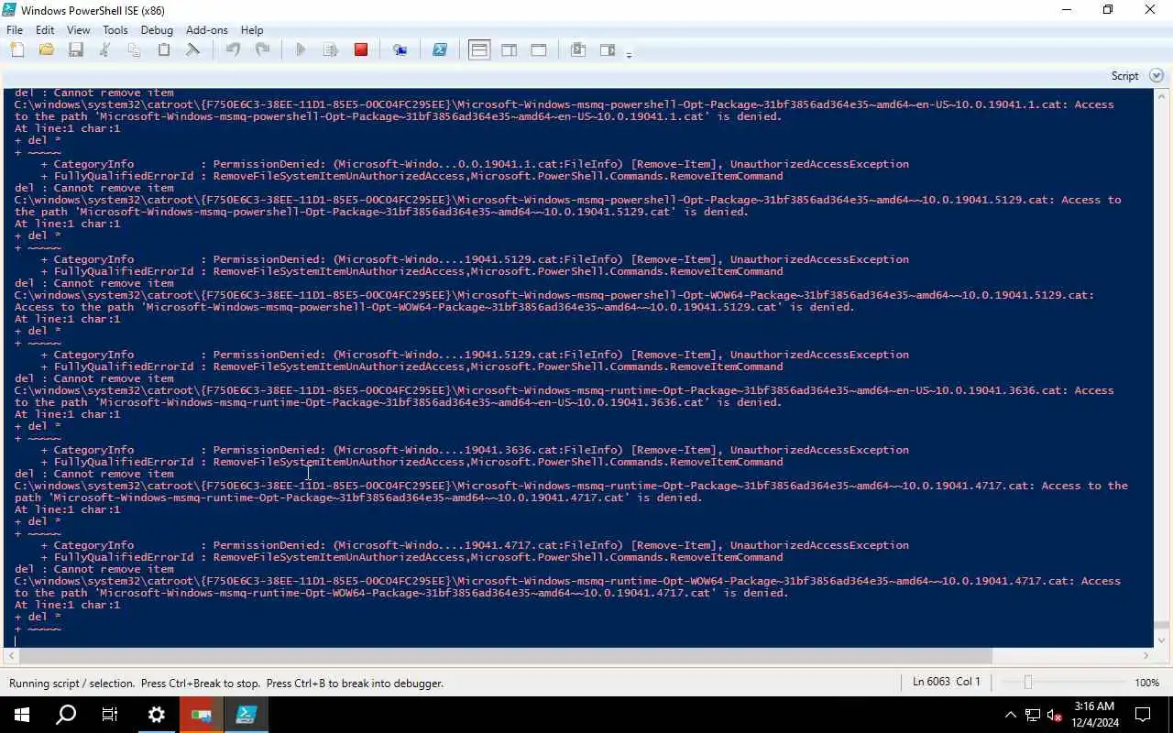Show the Command Add-on pane icon
This screenshot has height=733, width=1173.
(x=608, y=50)
